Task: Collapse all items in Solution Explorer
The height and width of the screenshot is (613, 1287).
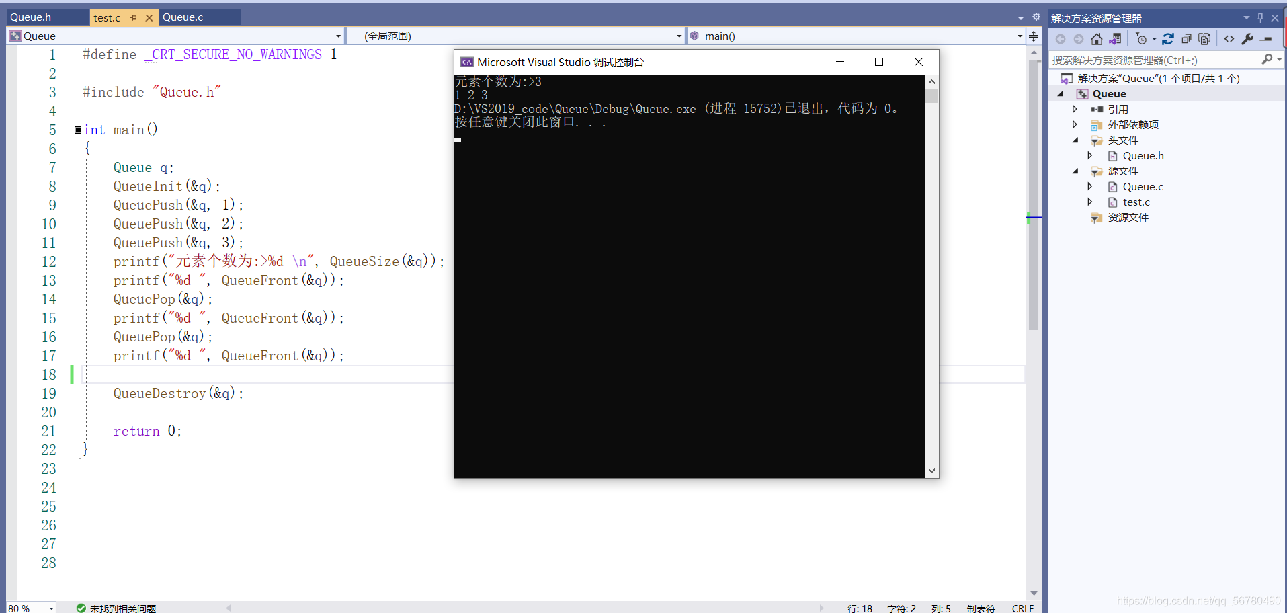Action: coord(1186,39)
